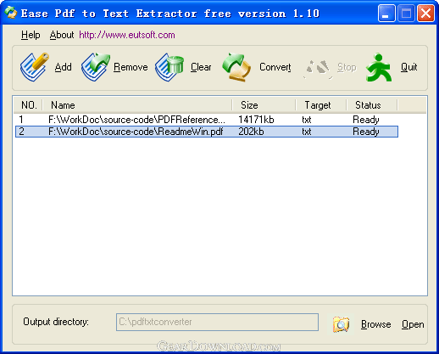Click the Convert button label
Viewport: 439px width, 354px height.
(275, 67)
